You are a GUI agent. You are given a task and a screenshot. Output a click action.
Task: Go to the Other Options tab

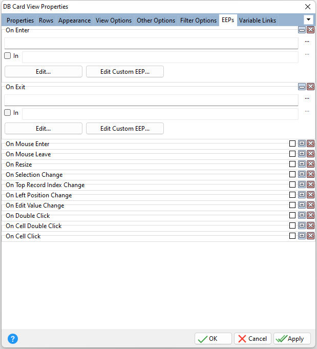click(156, 20)
